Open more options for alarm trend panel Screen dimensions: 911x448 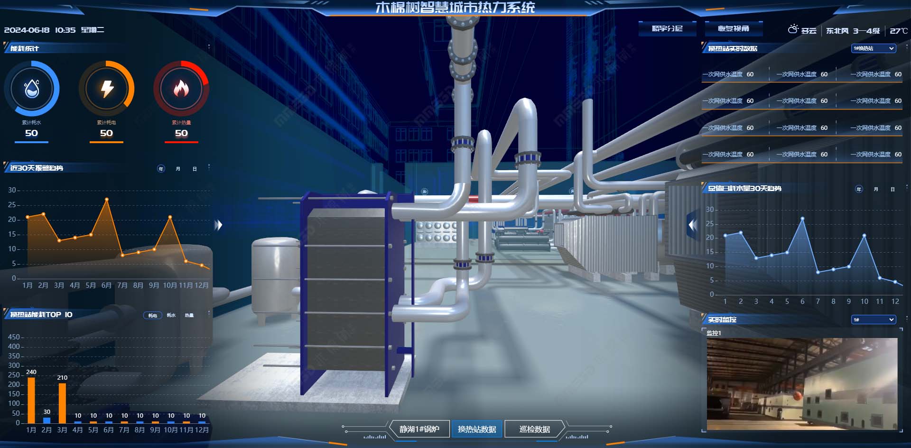point(209,167)
